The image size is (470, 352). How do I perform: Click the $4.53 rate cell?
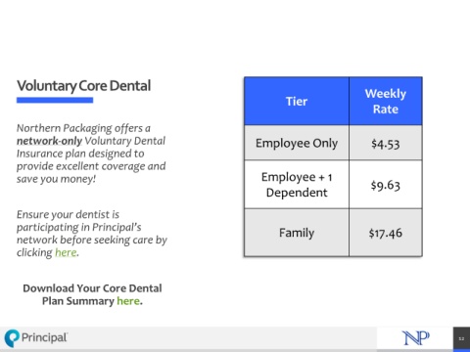click(386, 143)
